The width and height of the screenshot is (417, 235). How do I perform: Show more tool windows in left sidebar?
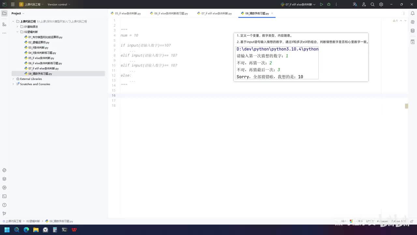click(4, 33)
